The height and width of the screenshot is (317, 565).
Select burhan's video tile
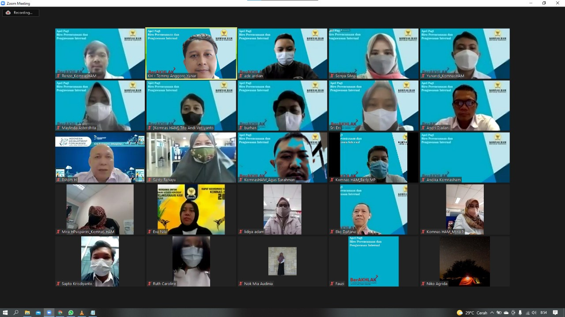click(x=282, y=106)
